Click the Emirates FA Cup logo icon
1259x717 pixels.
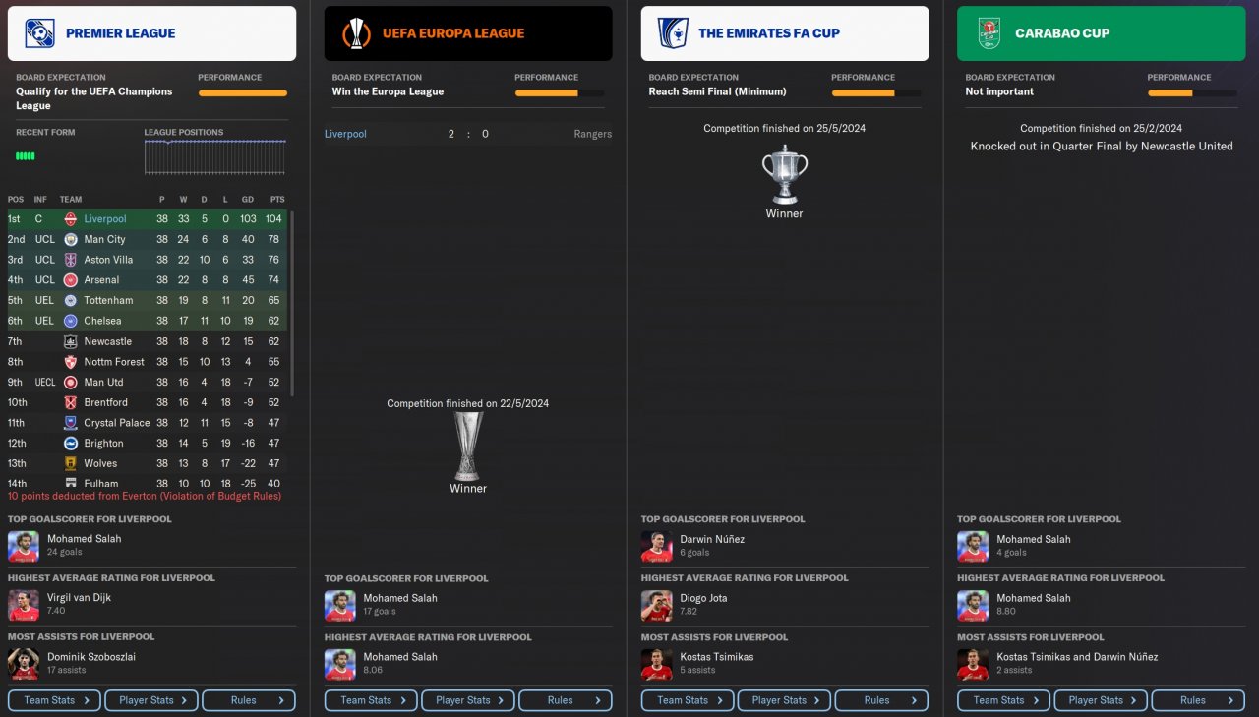click(673, 33)
